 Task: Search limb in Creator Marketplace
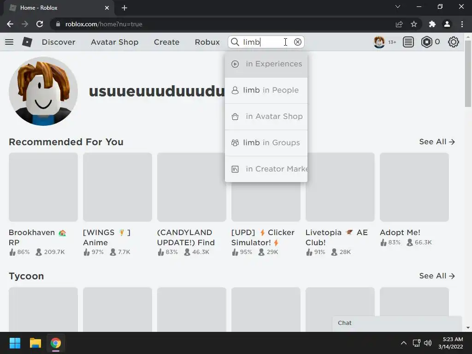tap(266, 169)
